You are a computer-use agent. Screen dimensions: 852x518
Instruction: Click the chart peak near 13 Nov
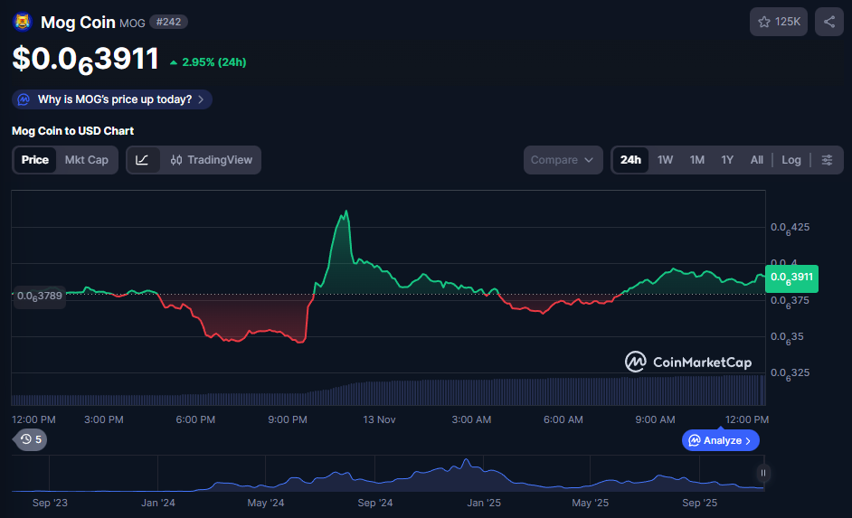(x=346, y=212)
